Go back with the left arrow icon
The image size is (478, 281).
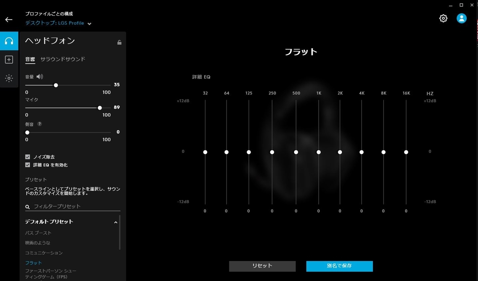coord(9,20)
